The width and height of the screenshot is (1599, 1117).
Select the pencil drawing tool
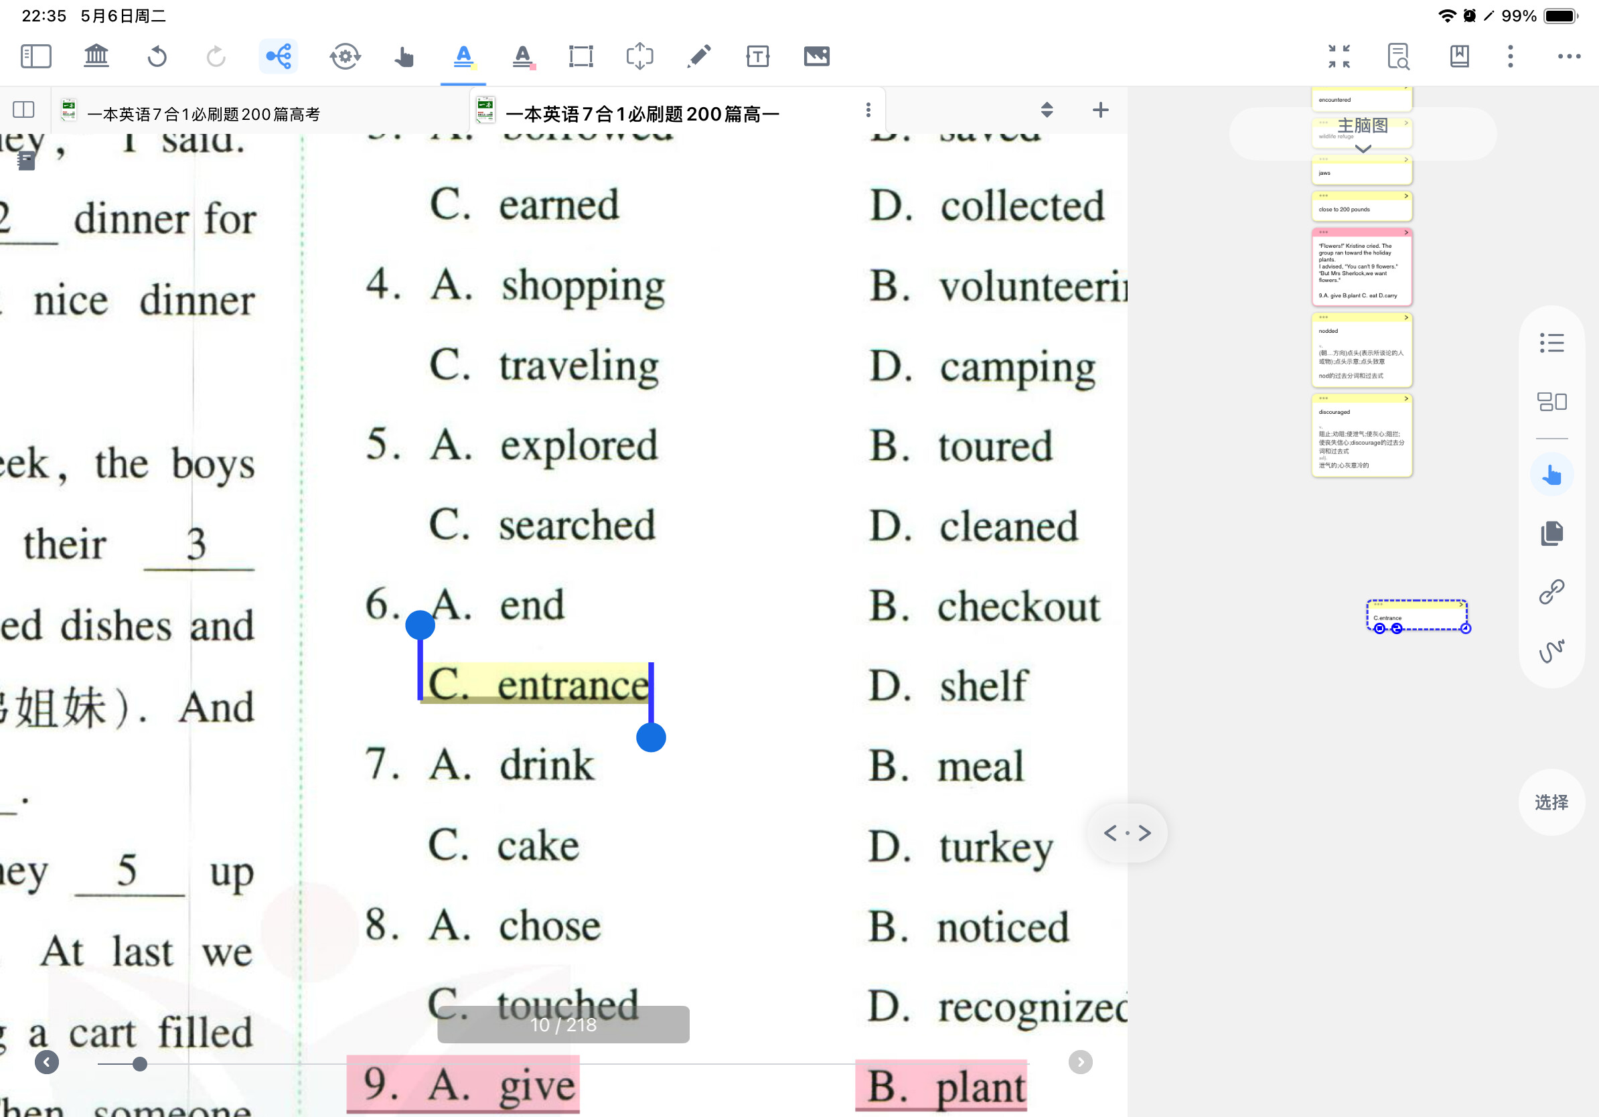click(698, 56)
